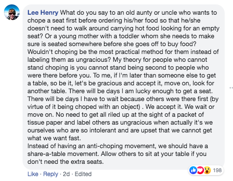Click the red heart love reaction icon
Image resolution: width=233 pixels, height=181 pixels.
point(200,170)
